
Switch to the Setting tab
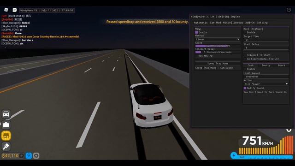tap(262, 23)
